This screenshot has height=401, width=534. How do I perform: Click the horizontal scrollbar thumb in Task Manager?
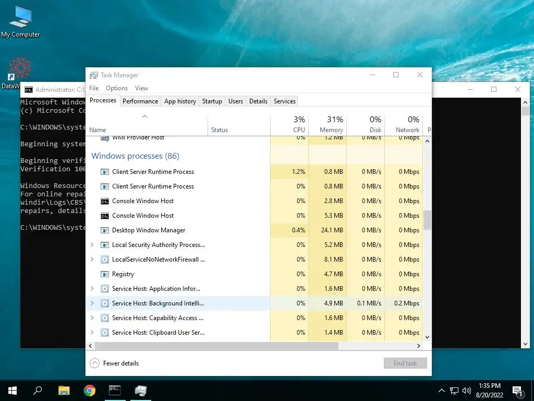(x=216, y=346)
